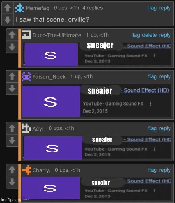Downvote Poison_Neek's reply

pos(12,88)
